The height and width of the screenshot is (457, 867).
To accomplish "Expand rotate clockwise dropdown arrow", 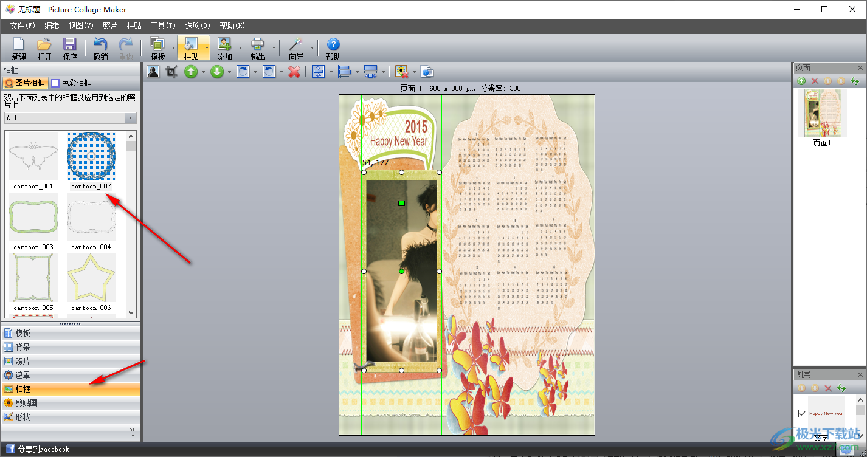I will point(255,72).
